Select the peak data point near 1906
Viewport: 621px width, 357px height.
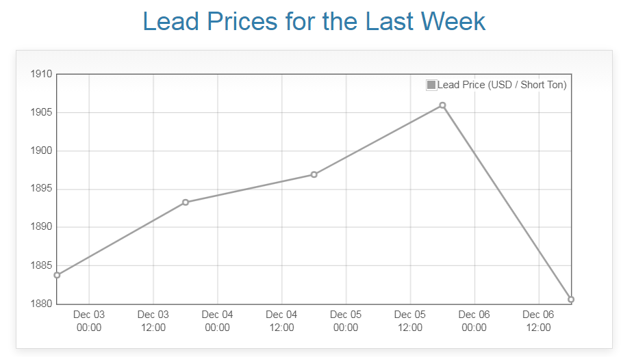[x=442, y=105]
